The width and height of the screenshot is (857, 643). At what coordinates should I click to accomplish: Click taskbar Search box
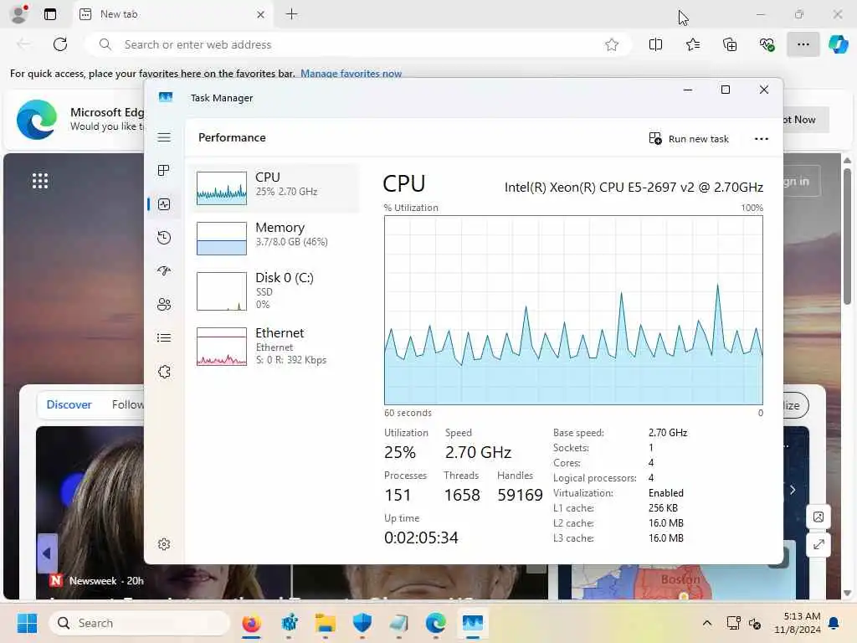pyautogui.click(x=140, y=623)
